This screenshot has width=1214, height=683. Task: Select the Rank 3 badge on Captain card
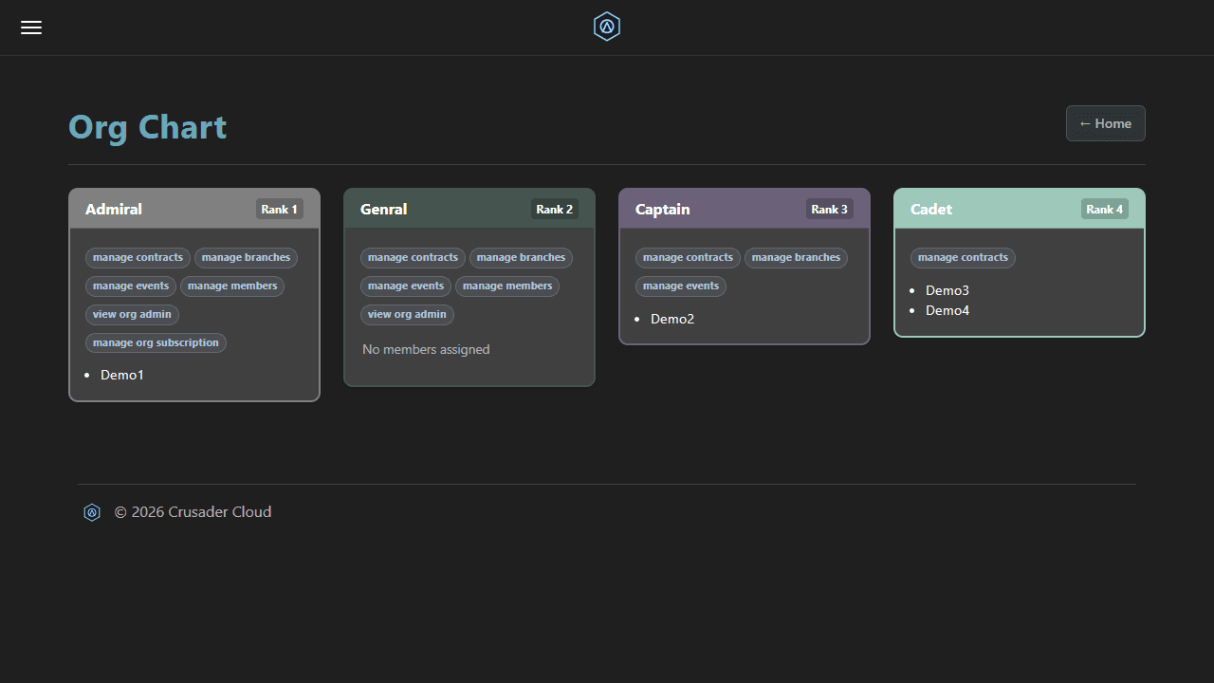(x=829, y=209)
